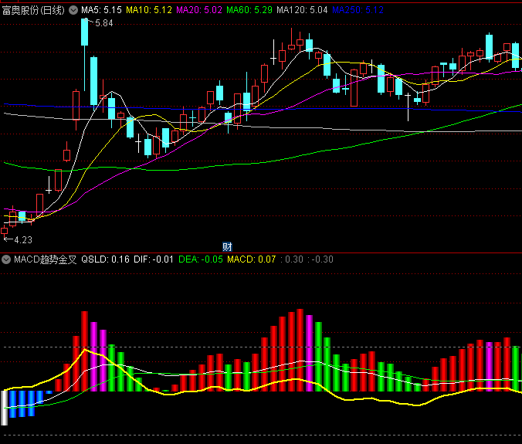Screen dimensions: 522x444
Task: Click the MA10: 5.12 label
Action: click(x=149, y=10)
